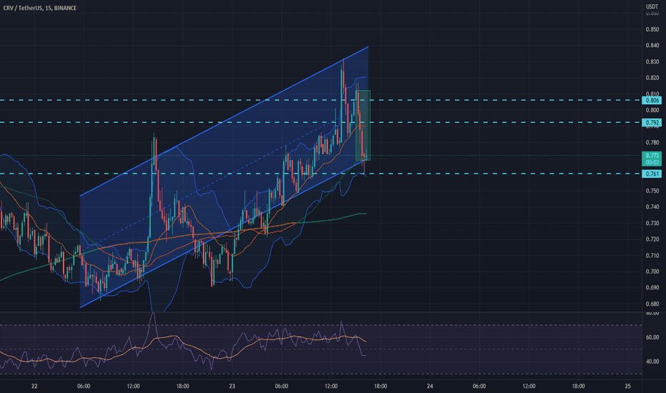Click the 0.710 price axis label
Viewport: 666px width, 393px height.
[x=652, y=255]
